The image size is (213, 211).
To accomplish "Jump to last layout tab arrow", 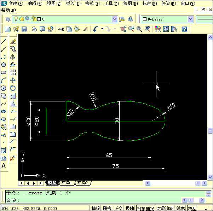I will (x=41, y=183).
